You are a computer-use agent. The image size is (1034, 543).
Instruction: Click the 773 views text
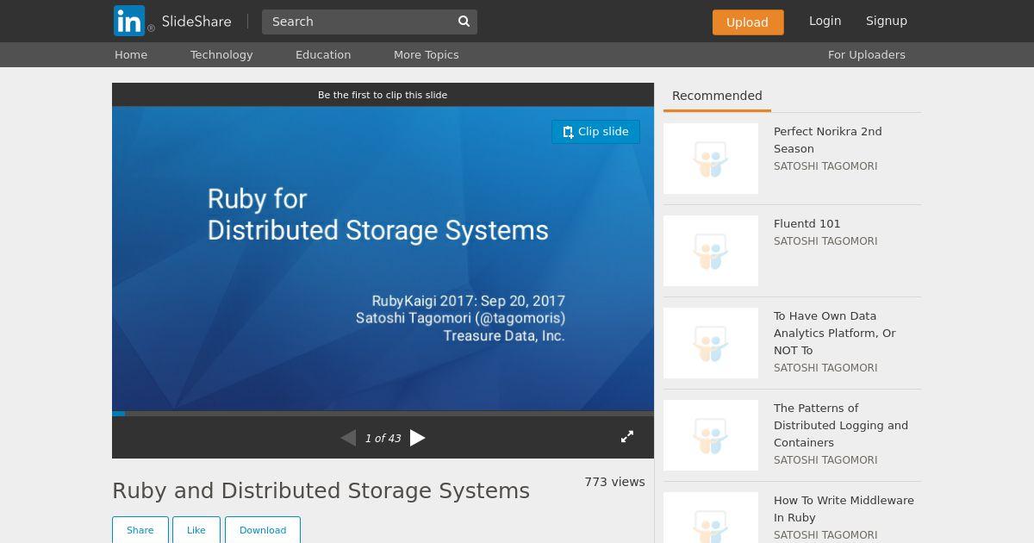click(x=614, y=482)
